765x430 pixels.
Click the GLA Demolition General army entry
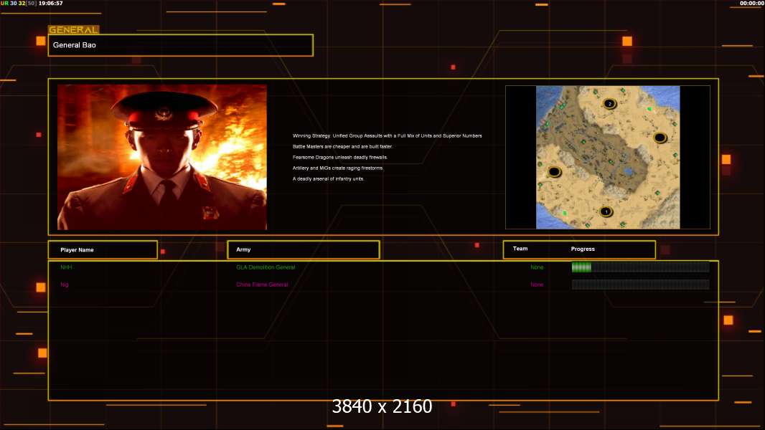pos(266,267)
